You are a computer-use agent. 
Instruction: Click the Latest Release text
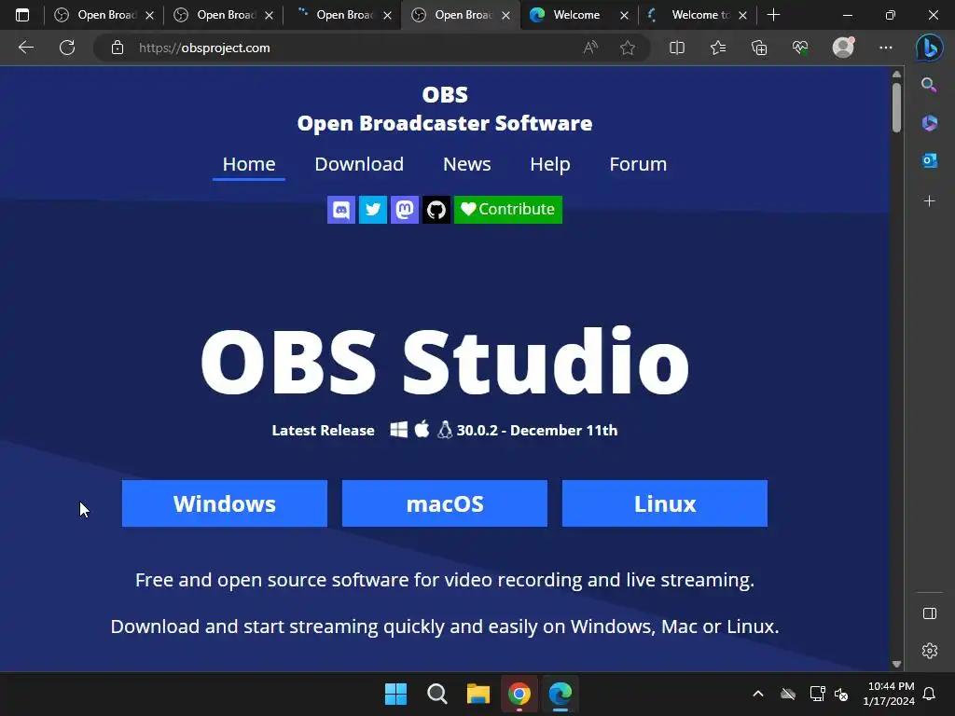click(323, 430)
